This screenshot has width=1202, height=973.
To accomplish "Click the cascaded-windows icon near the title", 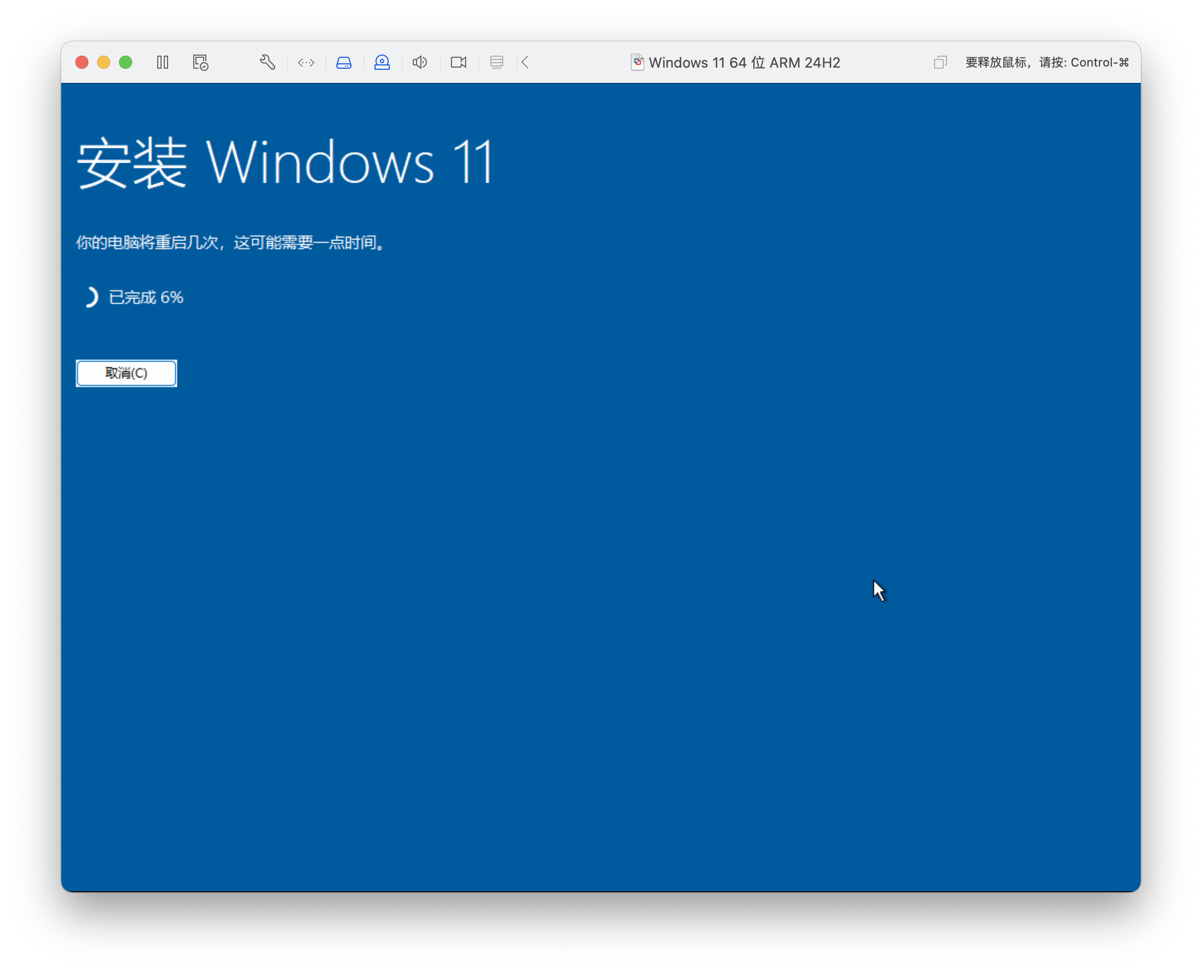I will (x=940, y=62).
